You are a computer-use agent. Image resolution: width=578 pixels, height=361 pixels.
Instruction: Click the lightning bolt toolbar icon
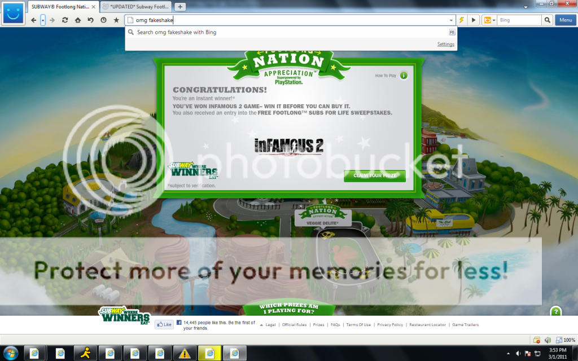pos(461,20)
